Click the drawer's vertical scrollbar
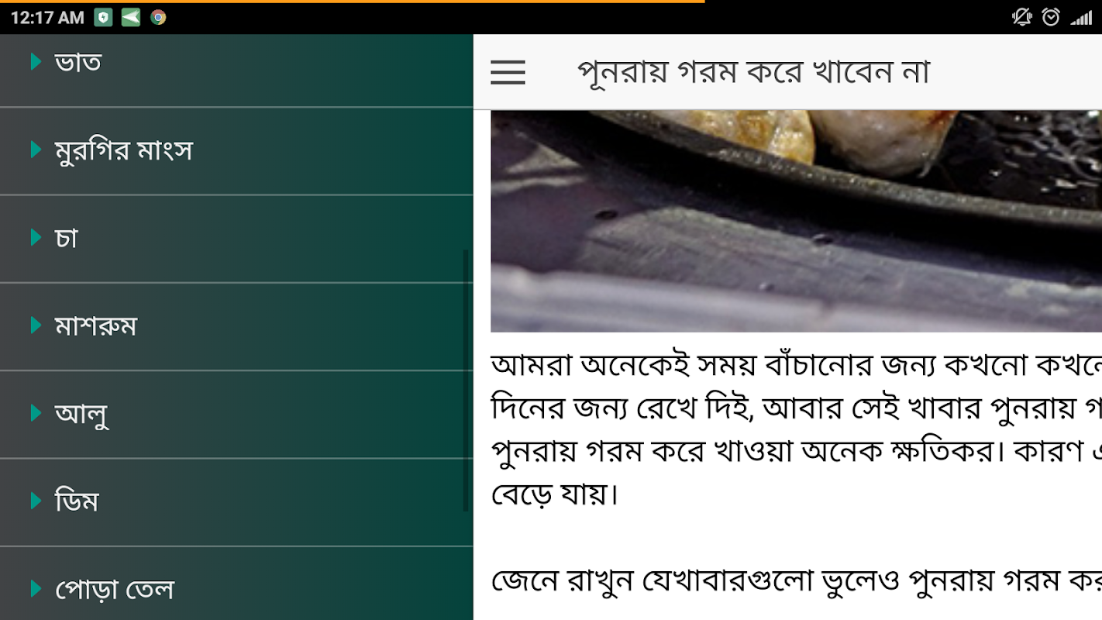The width and height of the screenshot is (1102, 620). tap(467, 380)
